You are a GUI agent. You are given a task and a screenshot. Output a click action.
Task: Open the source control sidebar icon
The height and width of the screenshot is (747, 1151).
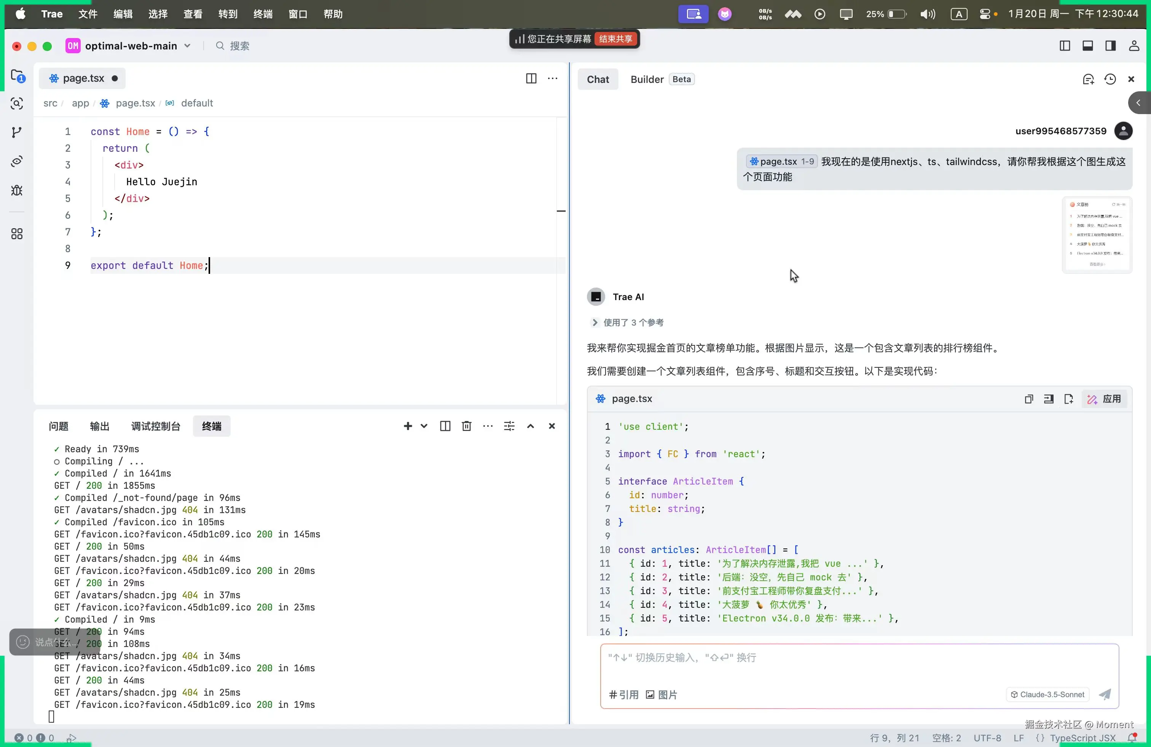point(17,132)
